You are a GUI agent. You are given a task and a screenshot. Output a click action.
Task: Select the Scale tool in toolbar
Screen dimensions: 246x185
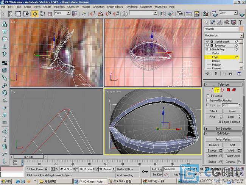(x=50, y=14)
